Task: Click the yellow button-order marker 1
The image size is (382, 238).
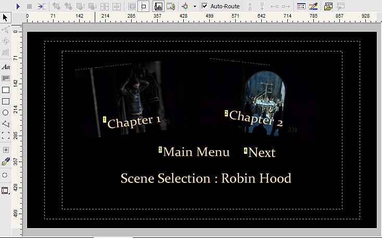Action: coord(105,120)
